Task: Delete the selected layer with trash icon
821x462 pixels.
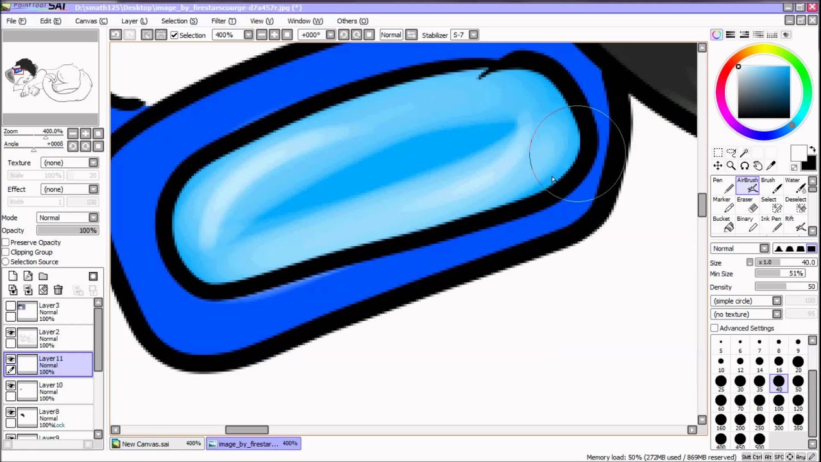Action: [x=58, y=290]
